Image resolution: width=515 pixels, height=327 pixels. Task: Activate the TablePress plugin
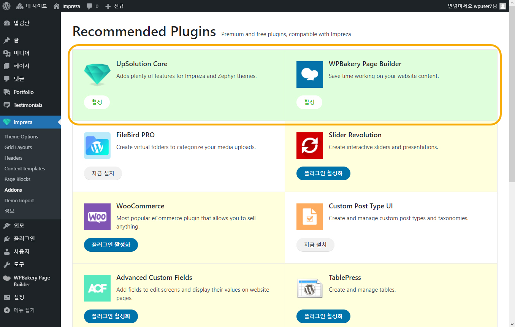[323, 316]
